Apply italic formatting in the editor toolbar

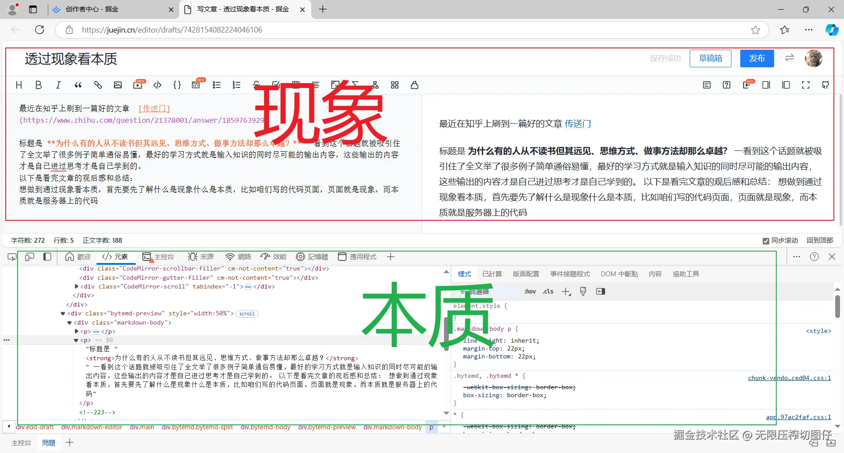[58, 85]
